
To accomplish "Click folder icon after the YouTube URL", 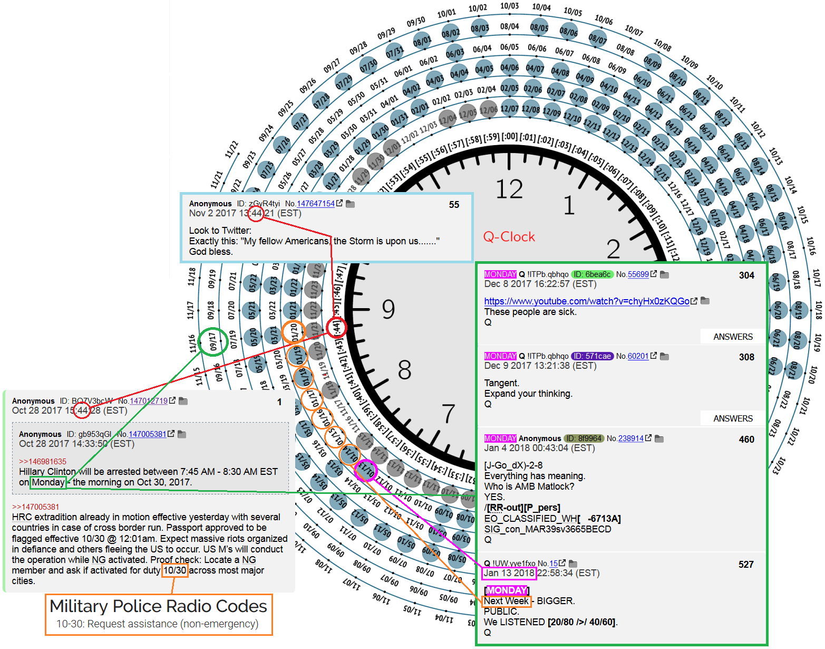I will coord(705,301).
